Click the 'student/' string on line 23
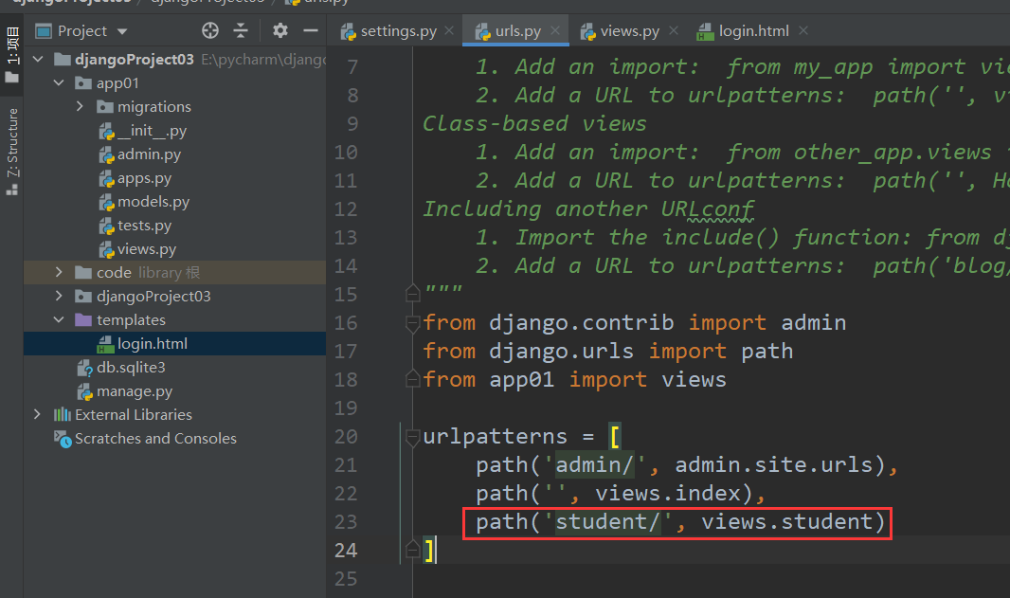The image size is (1010, 598). coord(608,521)
